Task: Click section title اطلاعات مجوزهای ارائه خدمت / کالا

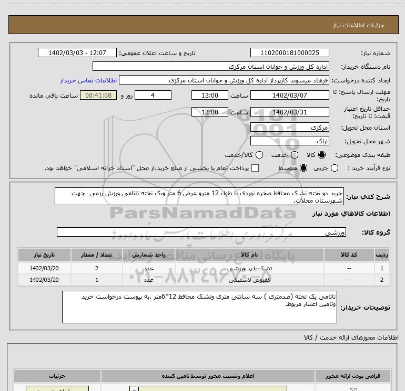Action: pos(351,337)
